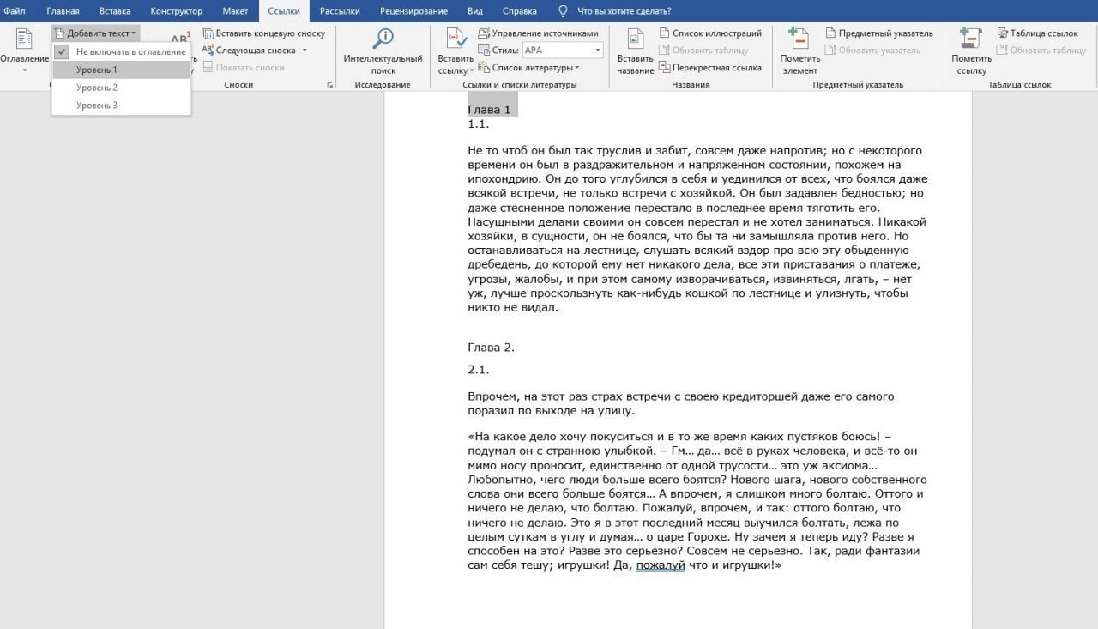
Task: Click the Пометить элемент index entry button
Action: pyautogui.click(x=799, y=51)
